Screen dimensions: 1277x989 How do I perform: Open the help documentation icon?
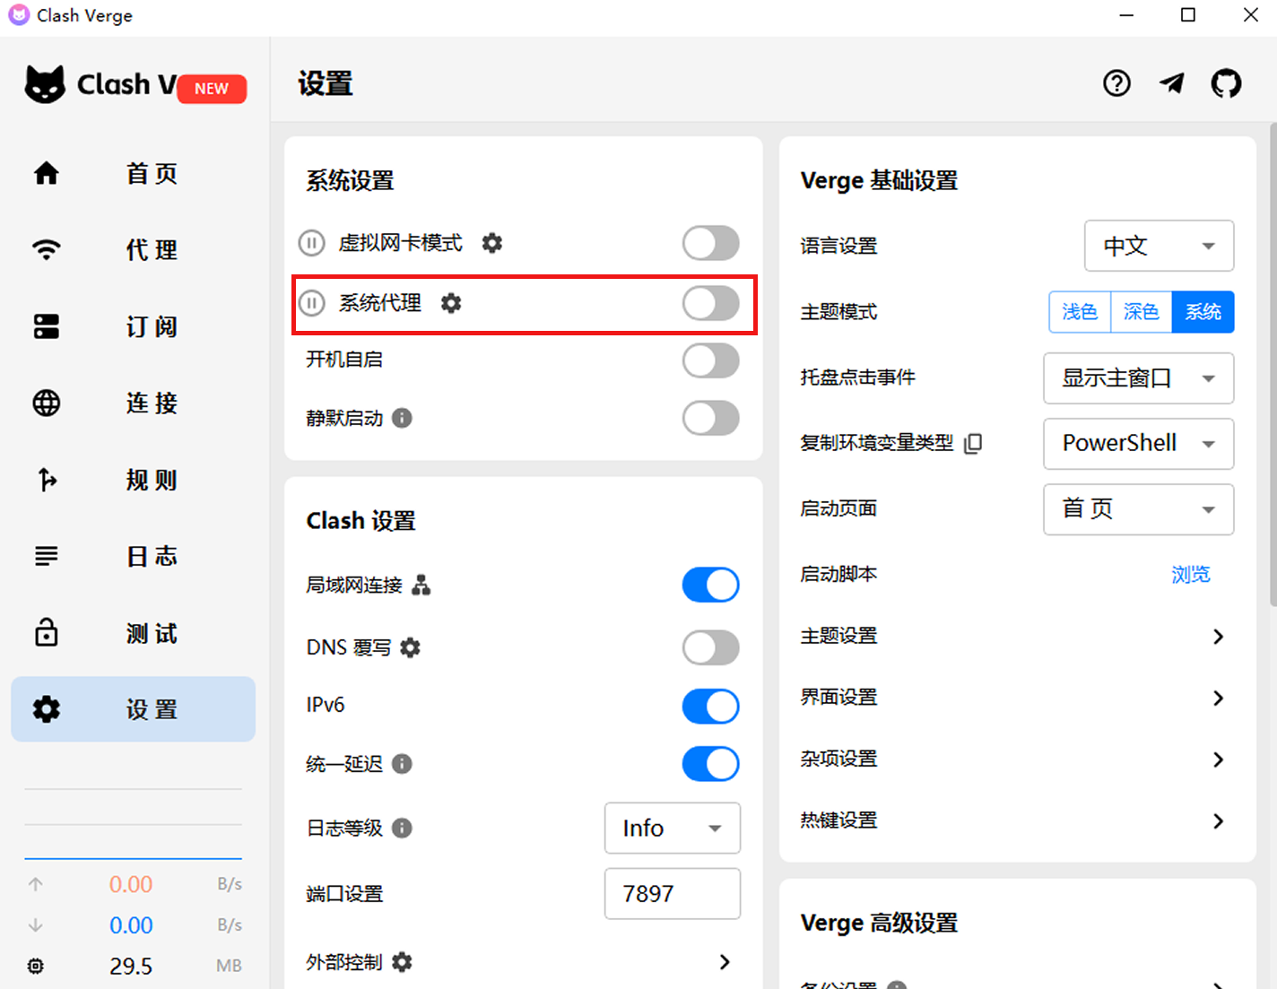click(1116, 83)
